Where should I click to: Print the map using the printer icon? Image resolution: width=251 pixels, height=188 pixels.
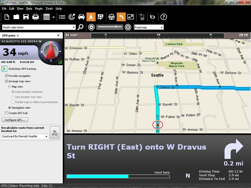point(35,17)
